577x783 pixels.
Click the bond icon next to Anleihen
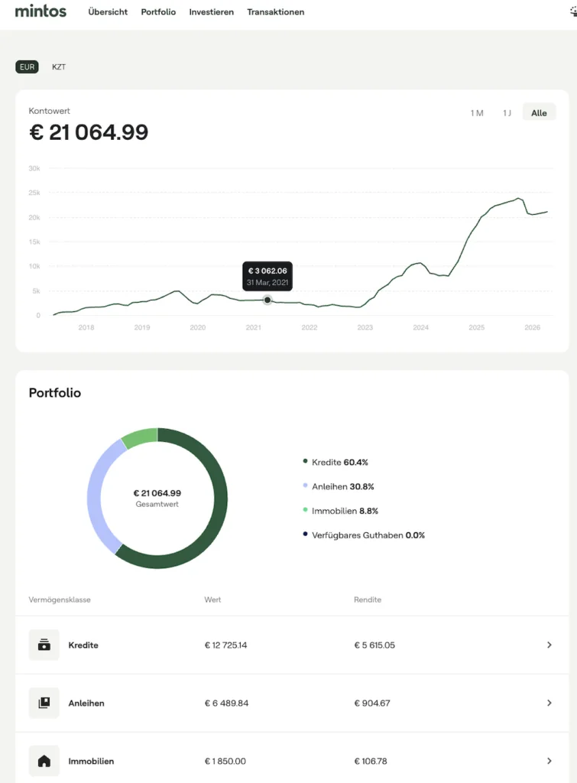[44, 703]
